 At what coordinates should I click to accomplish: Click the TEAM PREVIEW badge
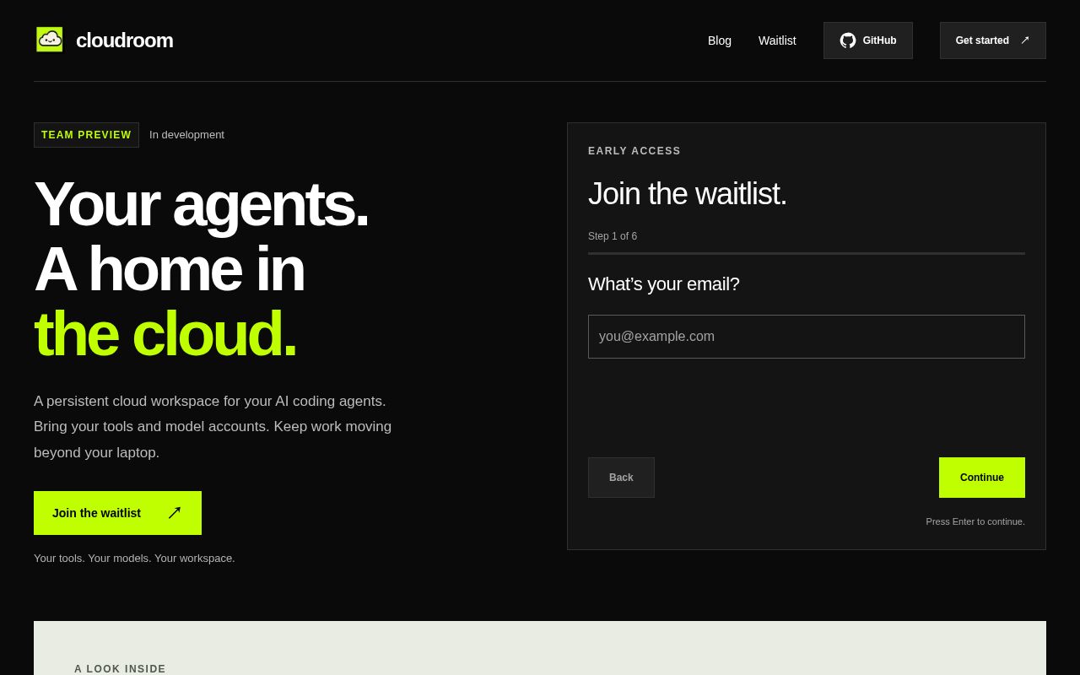pyautogui.click(x=86, y=135)
